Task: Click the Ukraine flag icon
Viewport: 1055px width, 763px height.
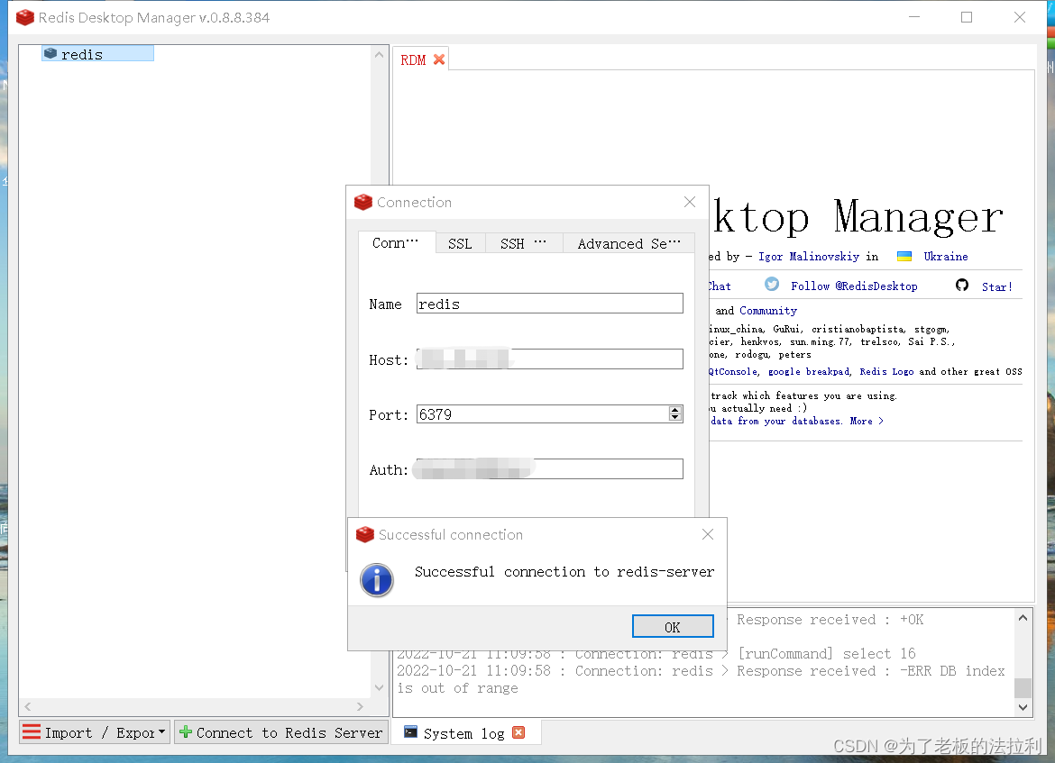Action: (904, 256)
